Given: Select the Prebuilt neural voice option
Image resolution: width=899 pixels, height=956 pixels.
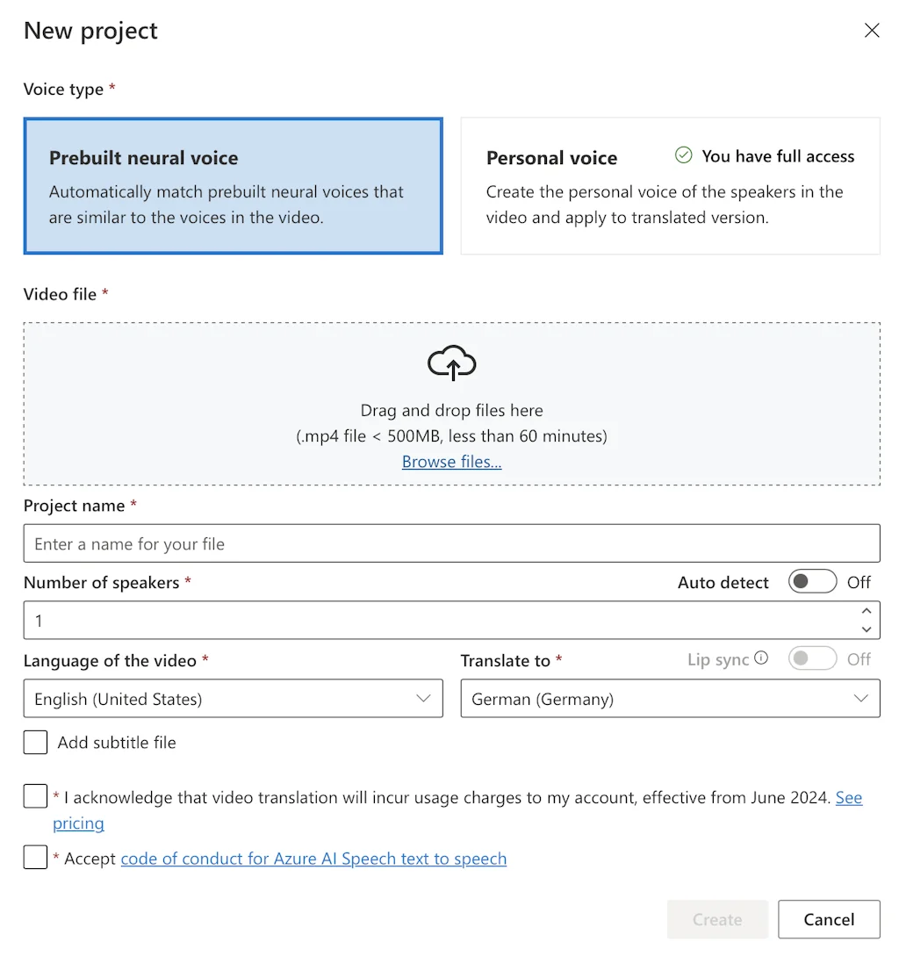Looking at the screenshot, I should point(233,185).
